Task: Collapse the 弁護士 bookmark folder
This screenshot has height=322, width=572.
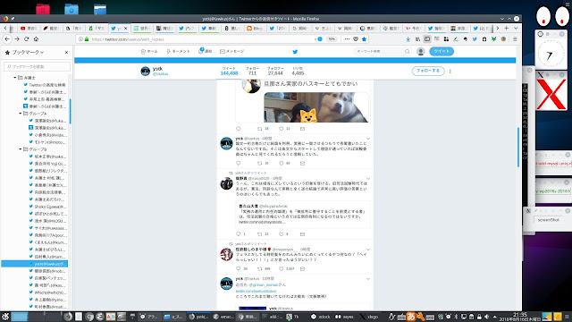Action: (x=15, y=78)
